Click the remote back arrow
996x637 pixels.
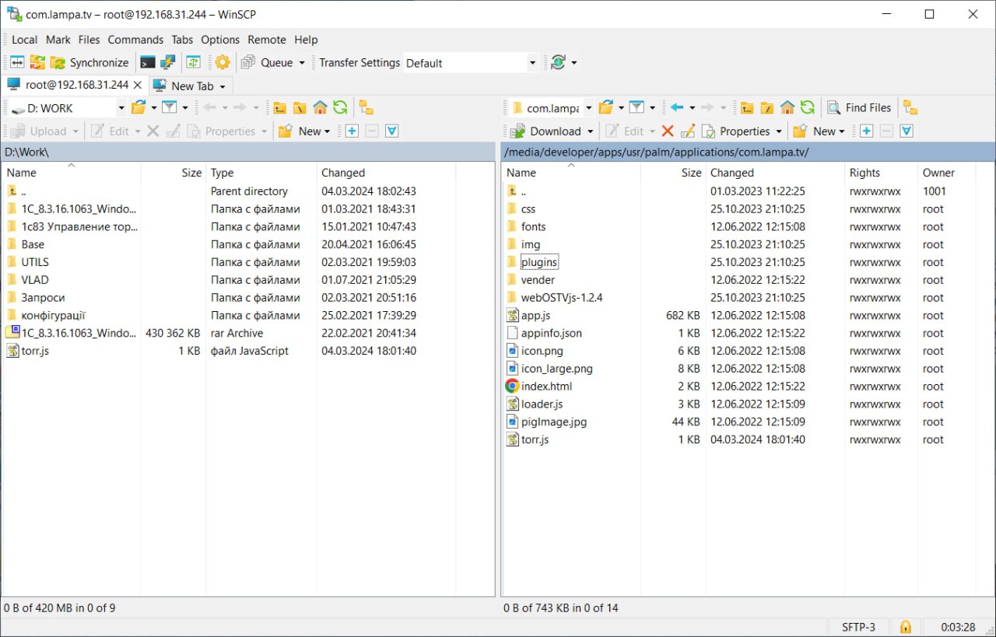point(677,107)
